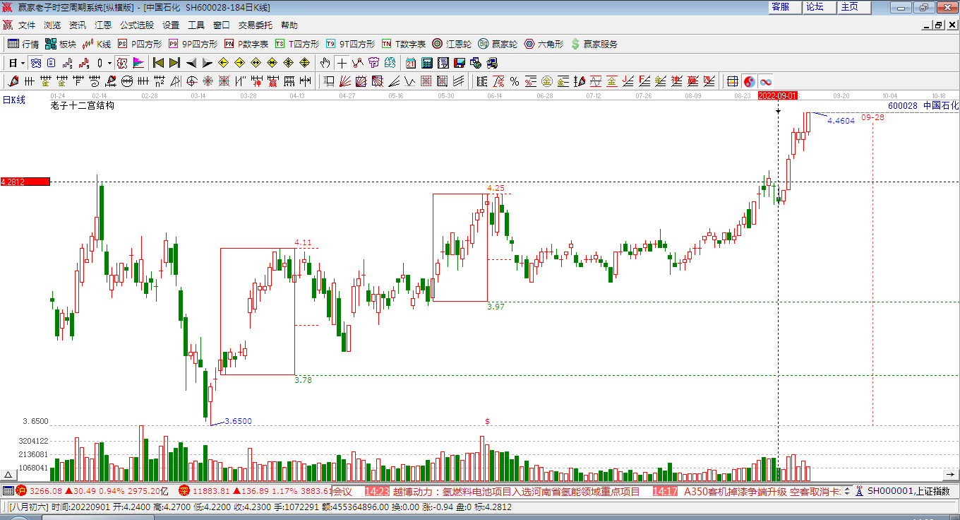Image resolution: width=960 pixels, height=520 pixels.
Task: Click the 金 coin circle icon
Action: [x=546, y=81]
